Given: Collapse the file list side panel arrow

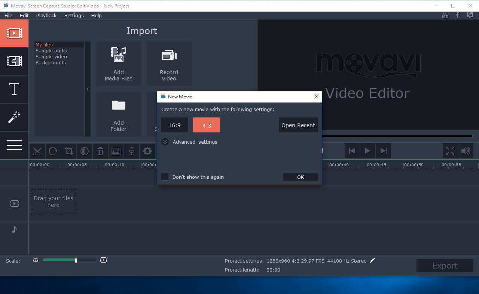Looking at the screenshot, I should (88, 89).
